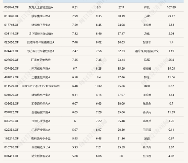Select fund code 007490.OF
188x163 pixels.
11,69
